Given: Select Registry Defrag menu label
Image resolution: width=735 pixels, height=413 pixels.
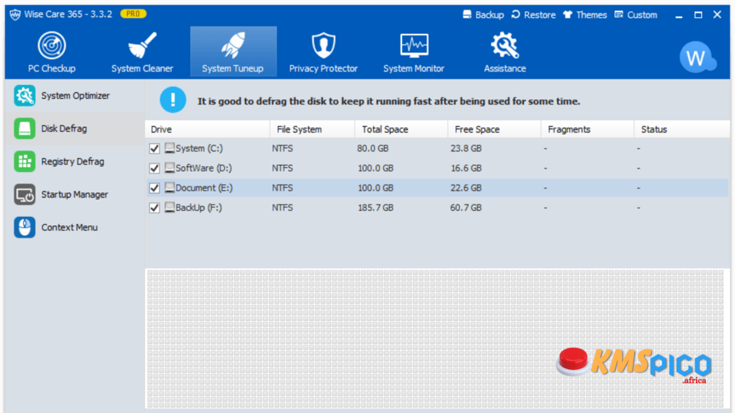Looking at the screenshot, I should point(72,162).
